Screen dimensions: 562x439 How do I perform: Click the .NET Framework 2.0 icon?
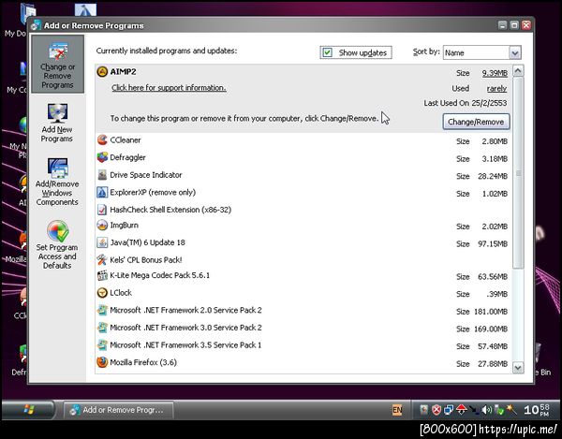pyautogui.click(x=102, y=310)
